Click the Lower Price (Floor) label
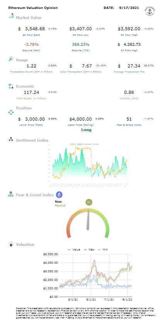 pyautogui.click(x=31, y=125)
